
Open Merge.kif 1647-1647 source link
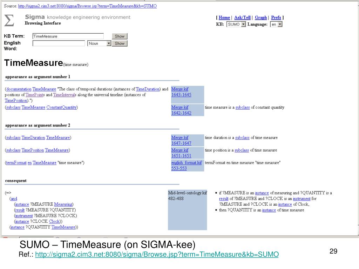[x=181, y=140]
